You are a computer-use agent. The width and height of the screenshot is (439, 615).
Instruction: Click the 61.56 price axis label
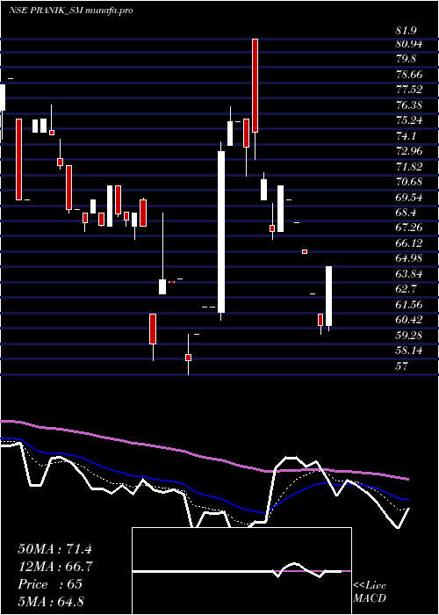(x=409, y=304)
